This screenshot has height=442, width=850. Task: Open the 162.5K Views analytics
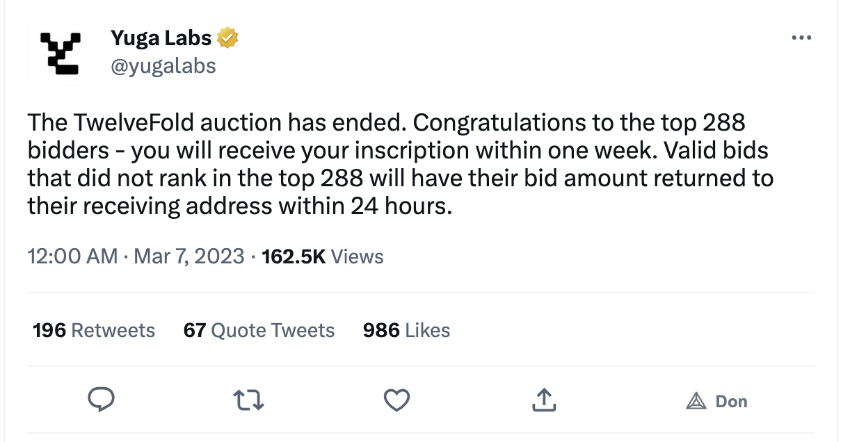point(323,256)
